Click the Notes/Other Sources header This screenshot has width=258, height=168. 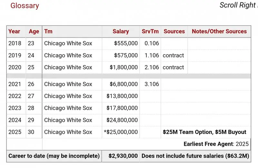click(219, 31)
